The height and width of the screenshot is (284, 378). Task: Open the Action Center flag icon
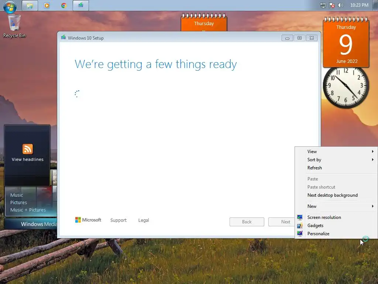(x=332, y=5)
